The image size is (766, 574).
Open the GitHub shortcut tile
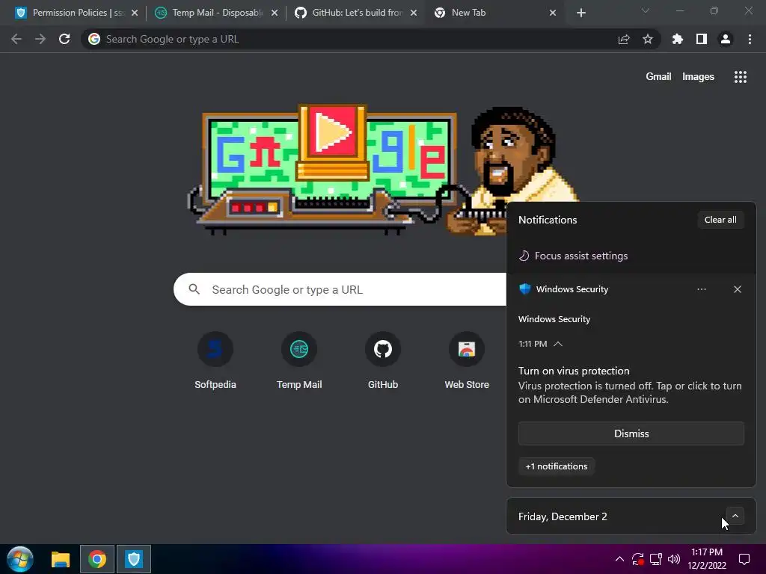[382, 361]
